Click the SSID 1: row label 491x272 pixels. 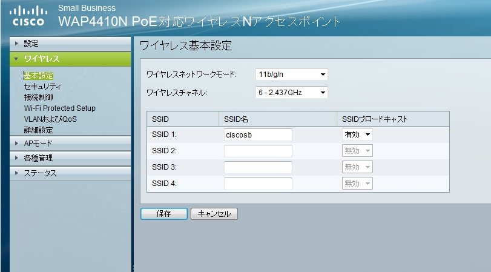165,134
